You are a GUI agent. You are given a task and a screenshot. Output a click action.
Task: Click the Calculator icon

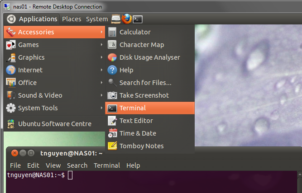(112, 32)
